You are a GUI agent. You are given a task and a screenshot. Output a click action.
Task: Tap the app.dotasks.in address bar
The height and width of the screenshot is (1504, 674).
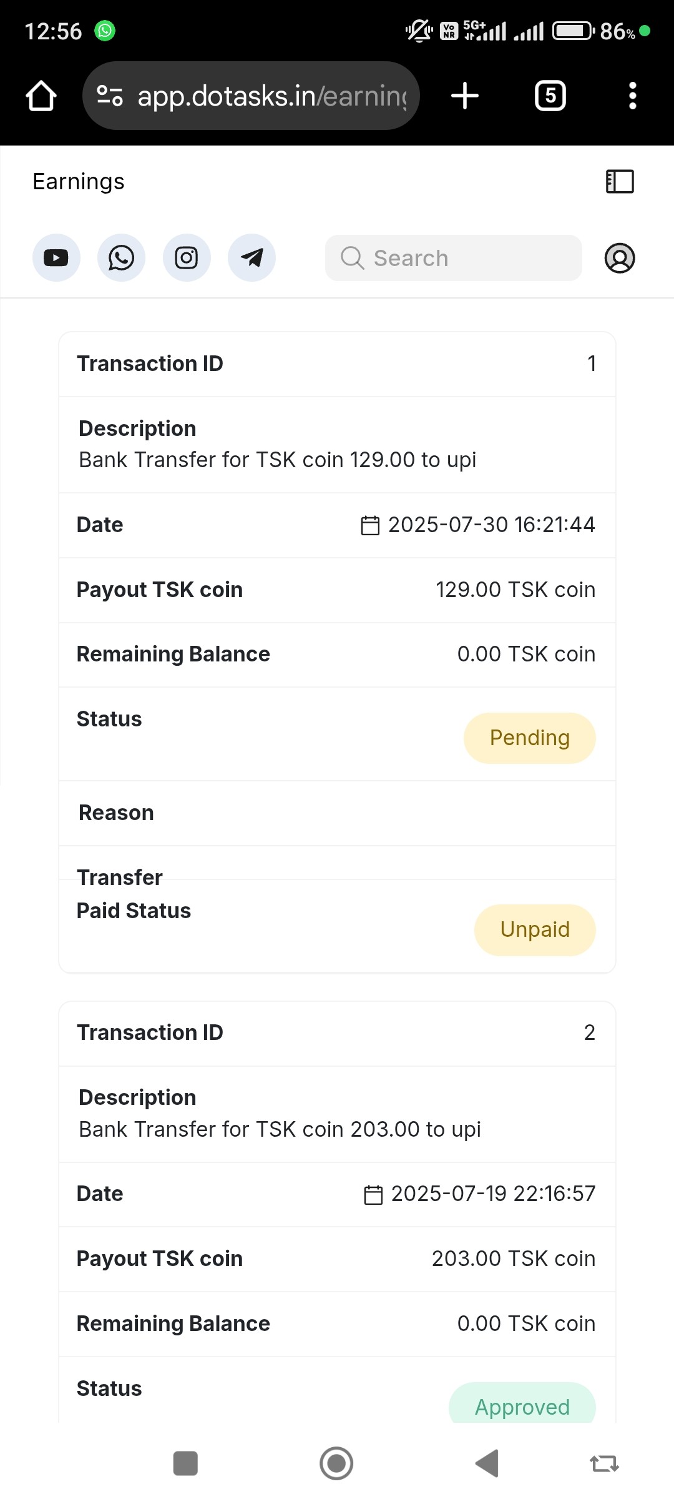point(271,96)
